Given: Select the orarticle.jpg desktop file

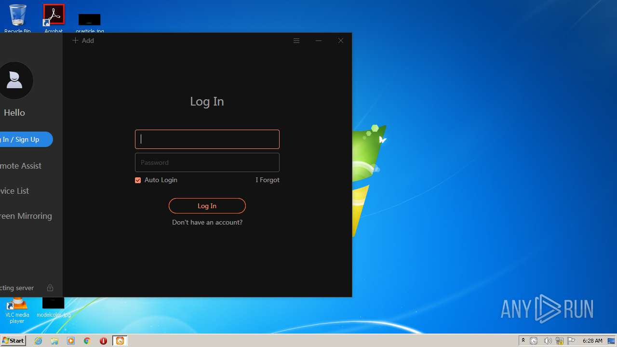Looking at the screenshot, I should [x=90, y=23].
